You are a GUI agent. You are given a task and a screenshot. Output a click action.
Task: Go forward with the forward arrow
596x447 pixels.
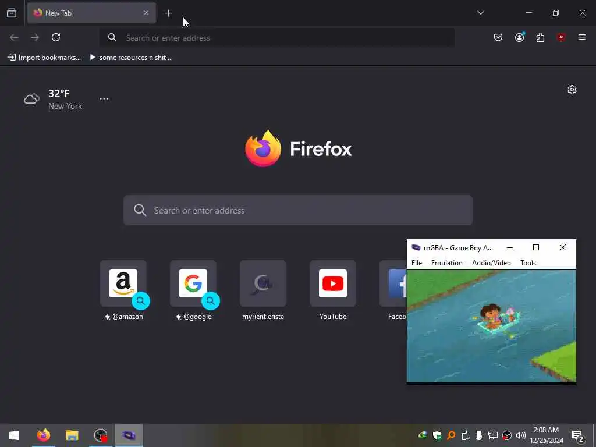click(x=35, y=37)
